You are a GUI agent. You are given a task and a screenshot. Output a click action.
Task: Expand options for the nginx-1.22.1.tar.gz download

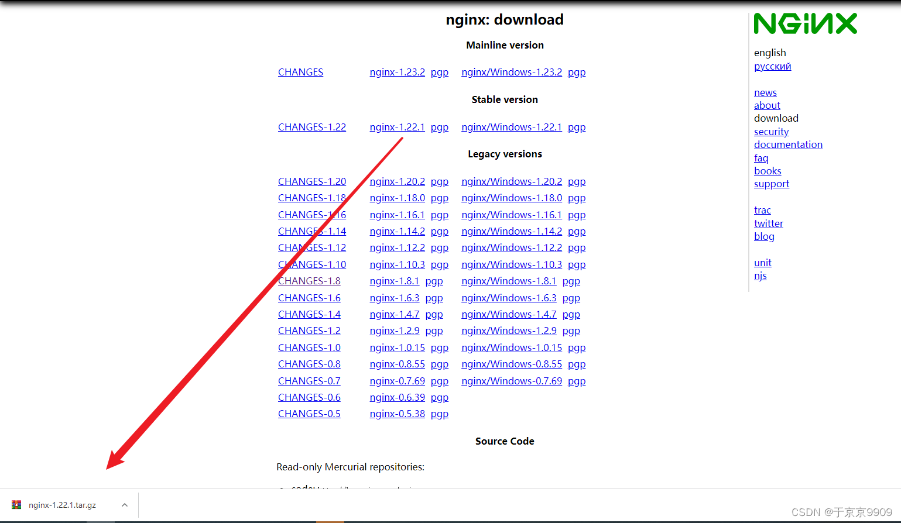(124, 504)
